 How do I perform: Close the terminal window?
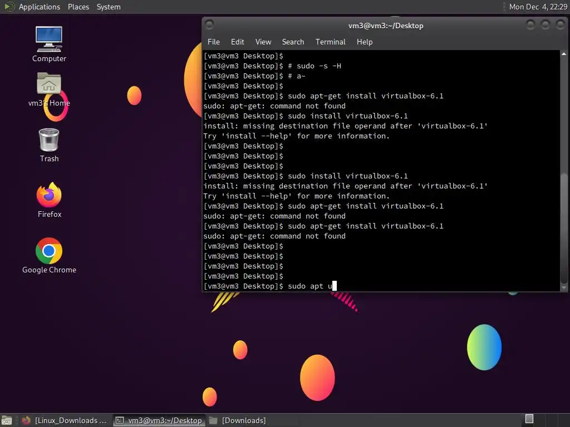click(x=560, y=24)
